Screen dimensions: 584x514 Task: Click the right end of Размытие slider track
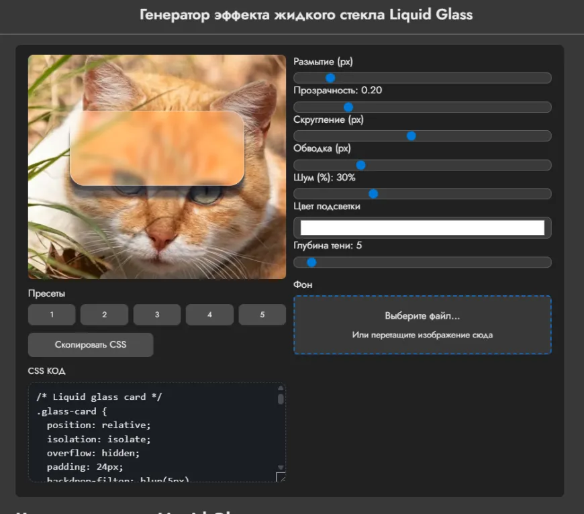pyautogui.click(x=547, y=78)
